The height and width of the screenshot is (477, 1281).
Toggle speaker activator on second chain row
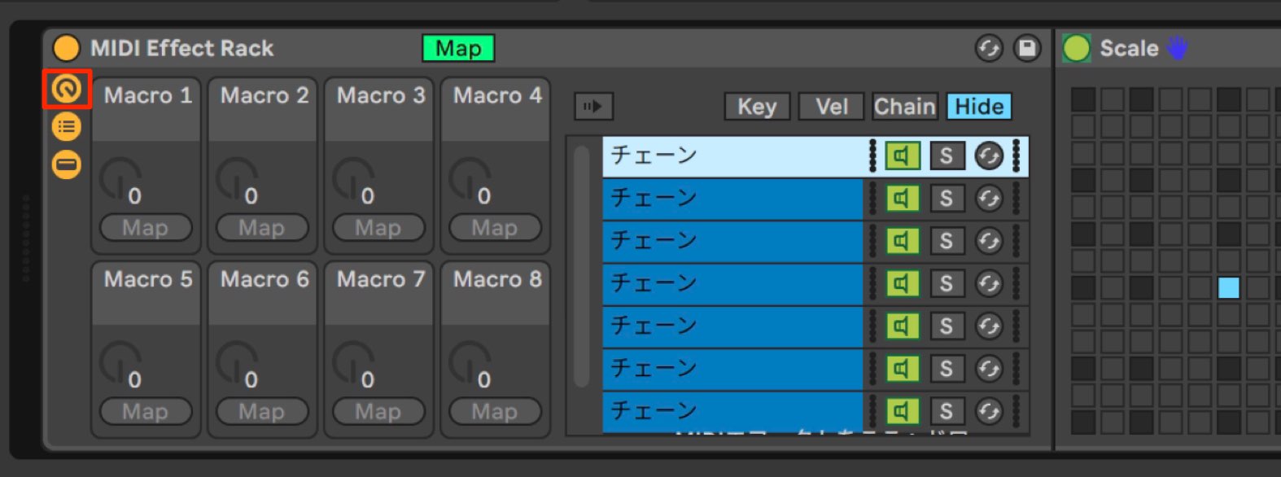(x=902, y=199)
